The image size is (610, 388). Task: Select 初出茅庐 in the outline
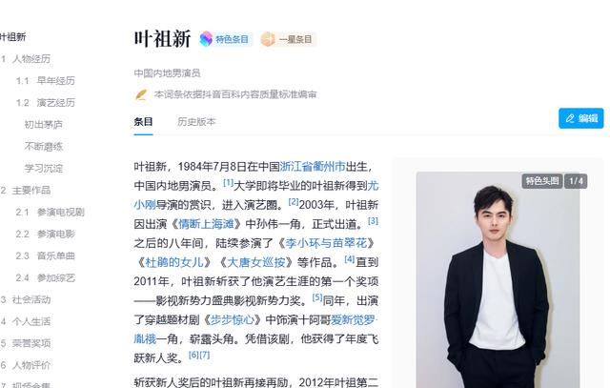pos(43,125)
